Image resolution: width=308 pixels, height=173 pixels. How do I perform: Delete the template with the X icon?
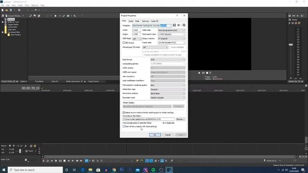point(179,25)
